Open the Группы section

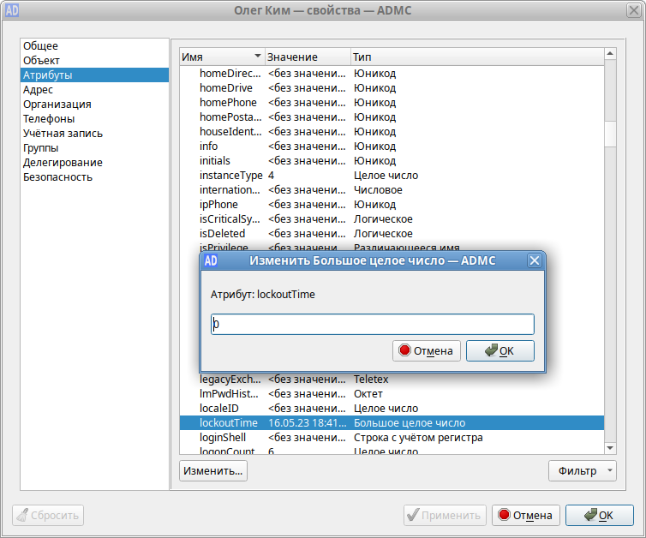coord(41,147)
